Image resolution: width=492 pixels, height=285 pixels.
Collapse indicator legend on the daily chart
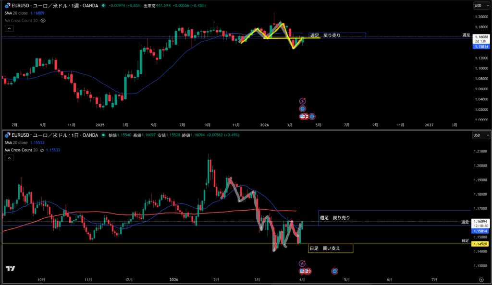coord(9,158)
